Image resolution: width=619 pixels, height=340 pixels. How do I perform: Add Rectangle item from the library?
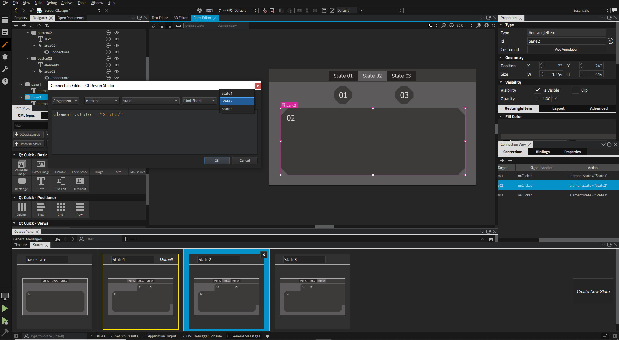(22, 183)
